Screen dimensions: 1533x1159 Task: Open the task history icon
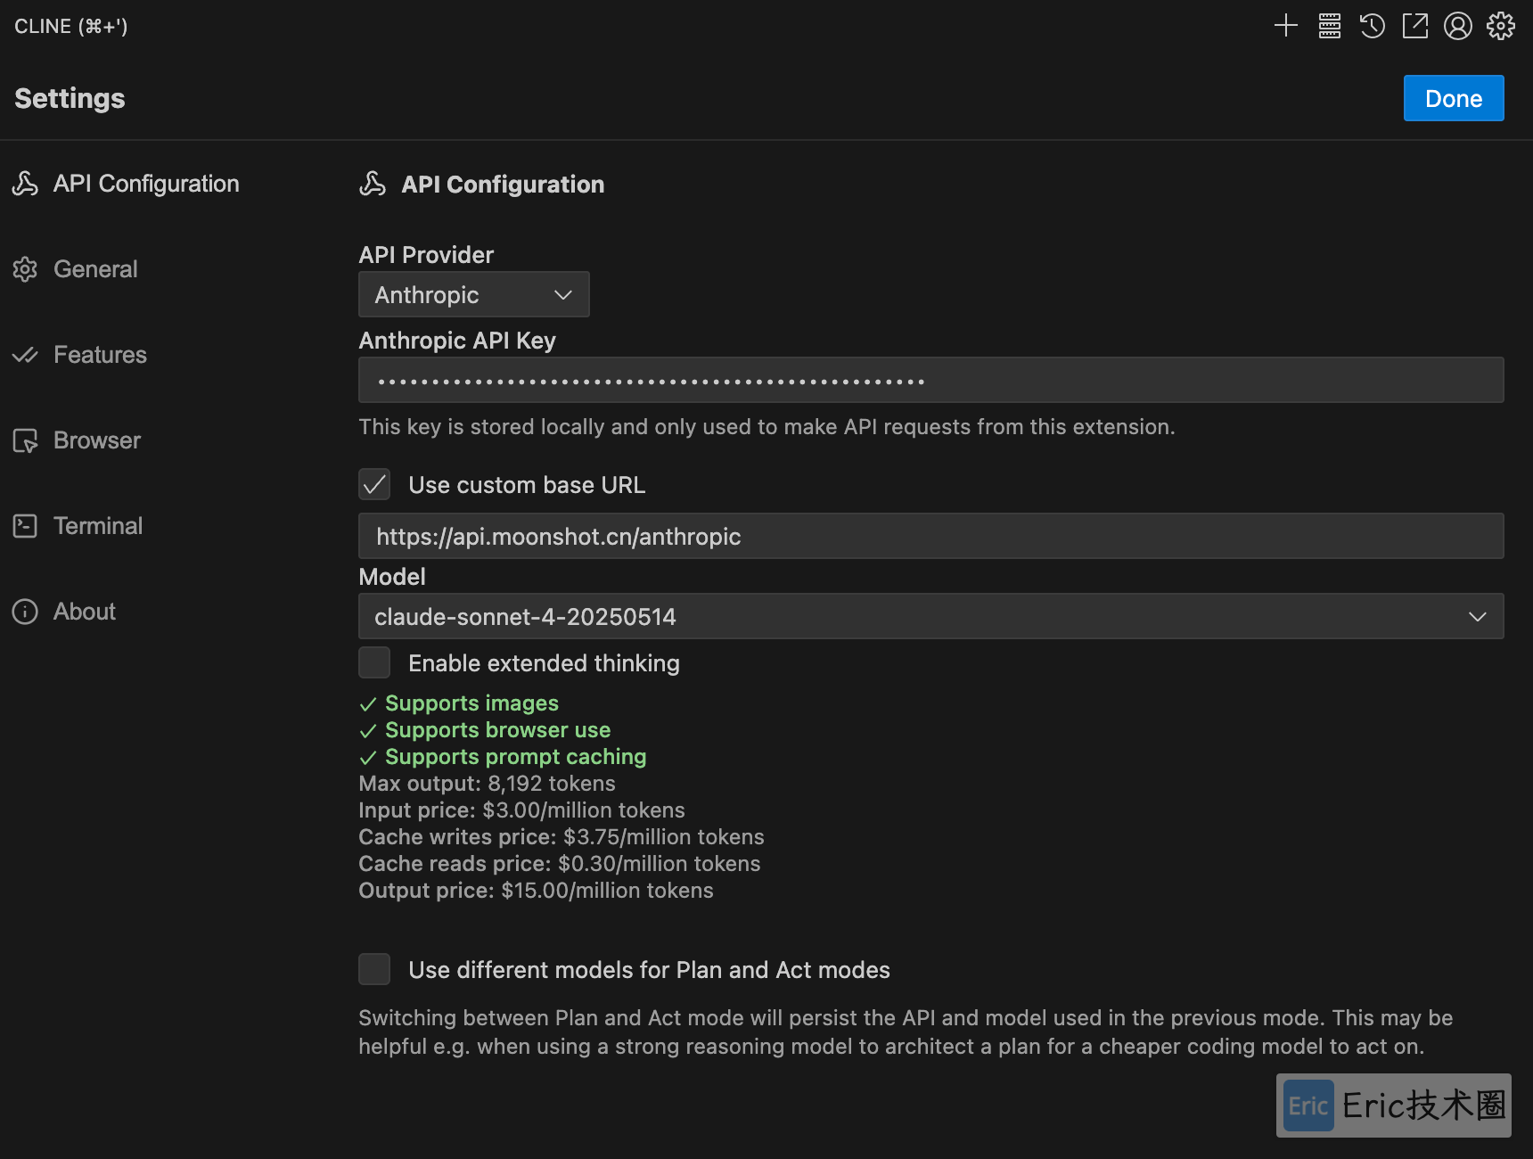pos(1372,26)
